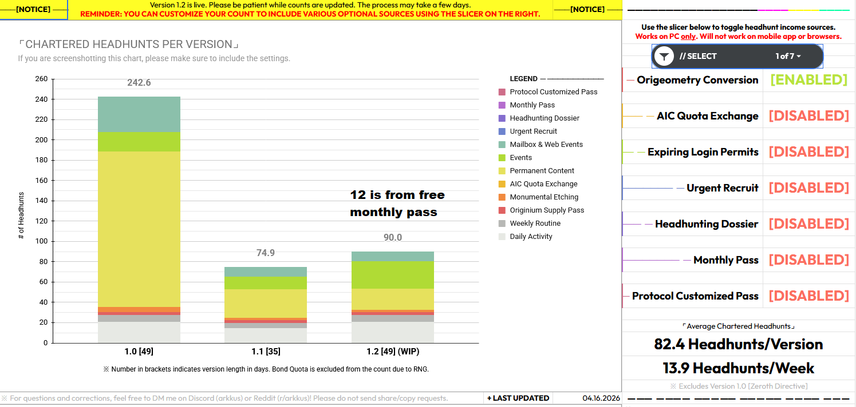Select the Headhunting Dossier label in slicer panel
Viewport: 856px width, 407px height.
tap(707, 224)
